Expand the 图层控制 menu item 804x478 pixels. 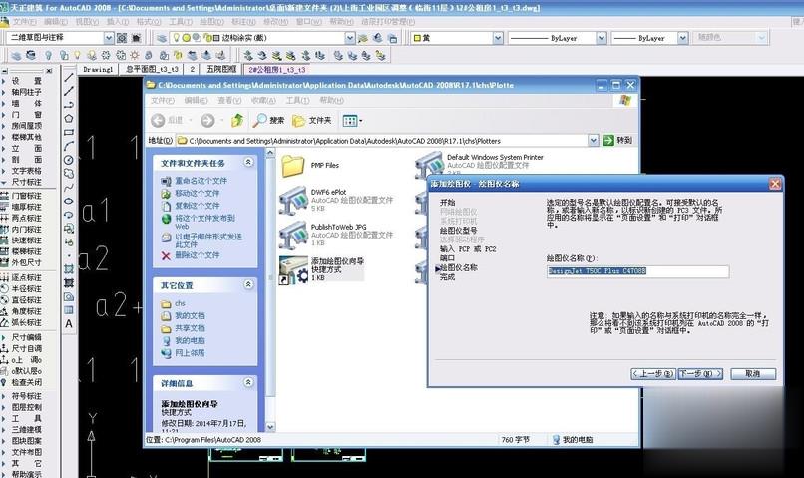pos(23,407)
